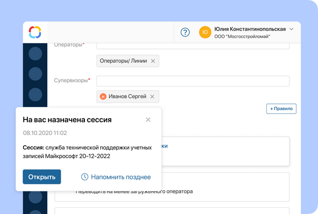
Task: Click the heading На вас назначена сессия
Action: click(67, 120)
